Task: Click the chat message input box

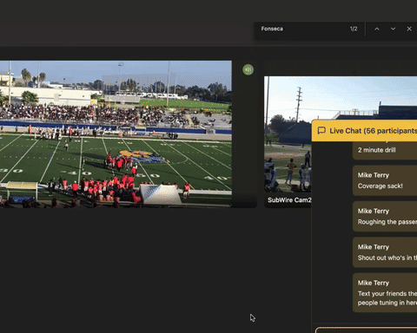Action: [366, 330]
